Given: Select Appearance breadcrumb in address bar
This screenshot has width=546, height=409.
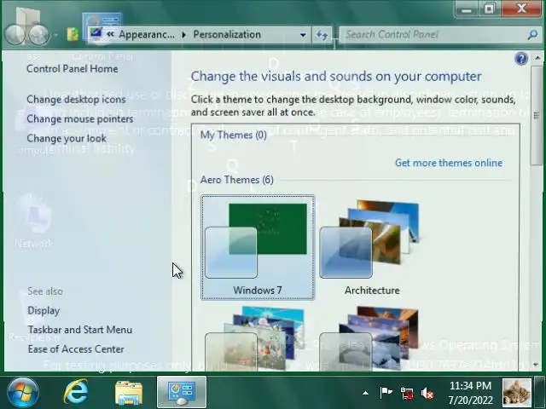Looking at the screenshot, I should [x=147, y=34].
